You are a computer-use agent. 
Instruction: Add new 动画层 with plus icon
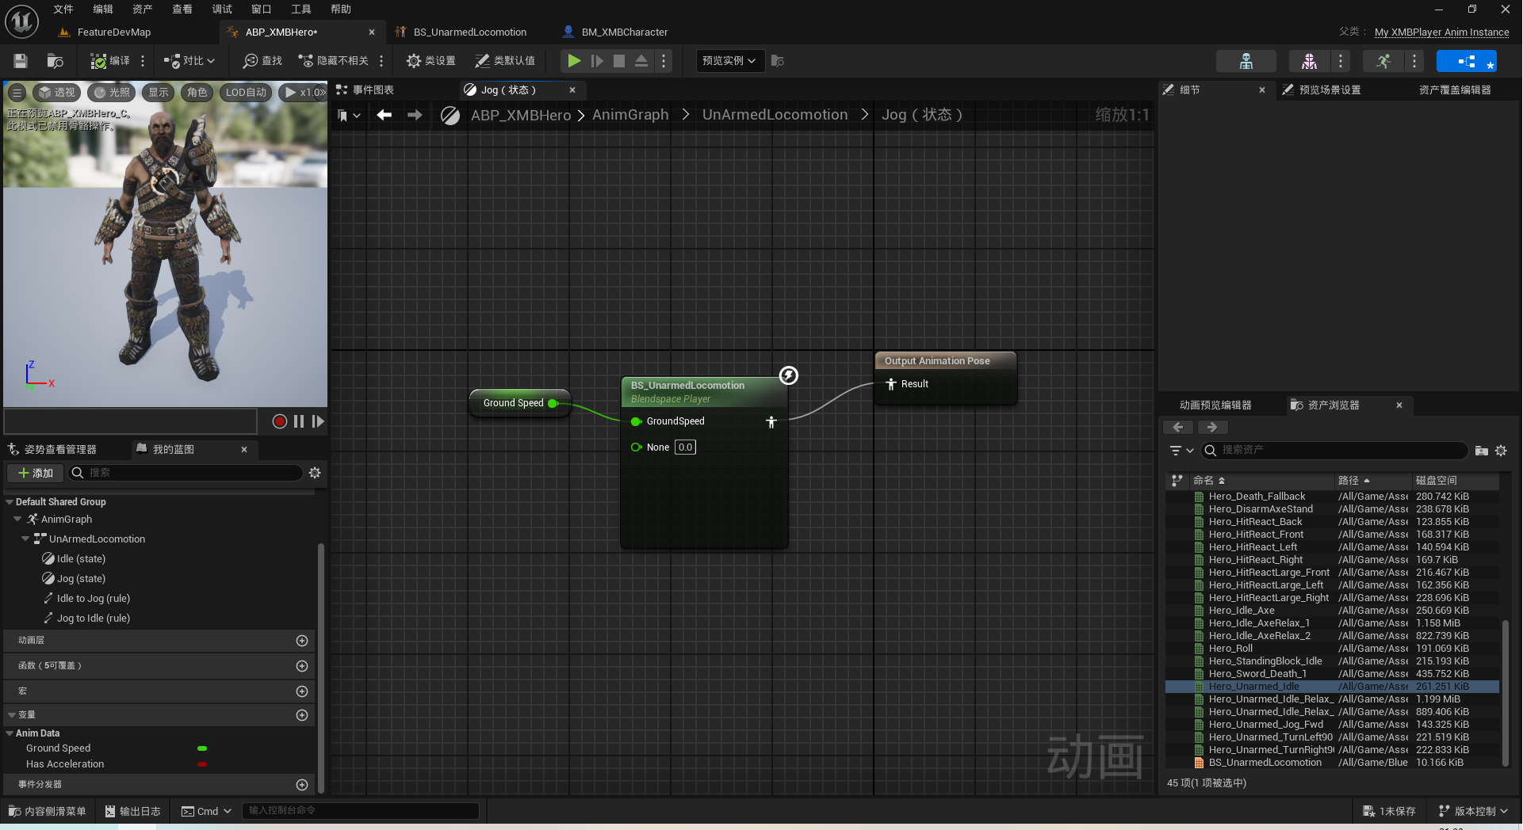302,641
